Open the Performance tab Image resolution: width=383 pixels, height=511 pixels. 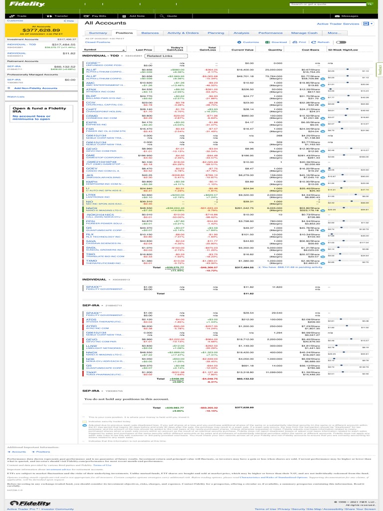click(x=270, y=33)
